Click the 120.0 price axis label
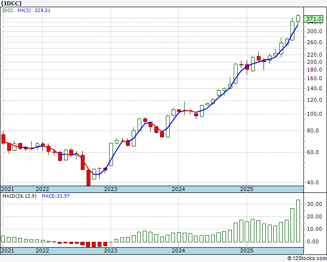327x262 pixels. 314,100
